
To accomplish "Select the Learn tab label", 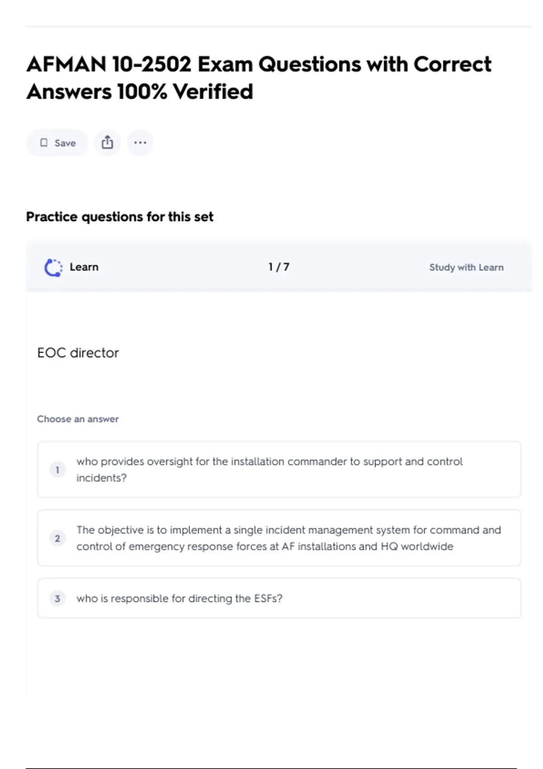I will coord(84,267).
